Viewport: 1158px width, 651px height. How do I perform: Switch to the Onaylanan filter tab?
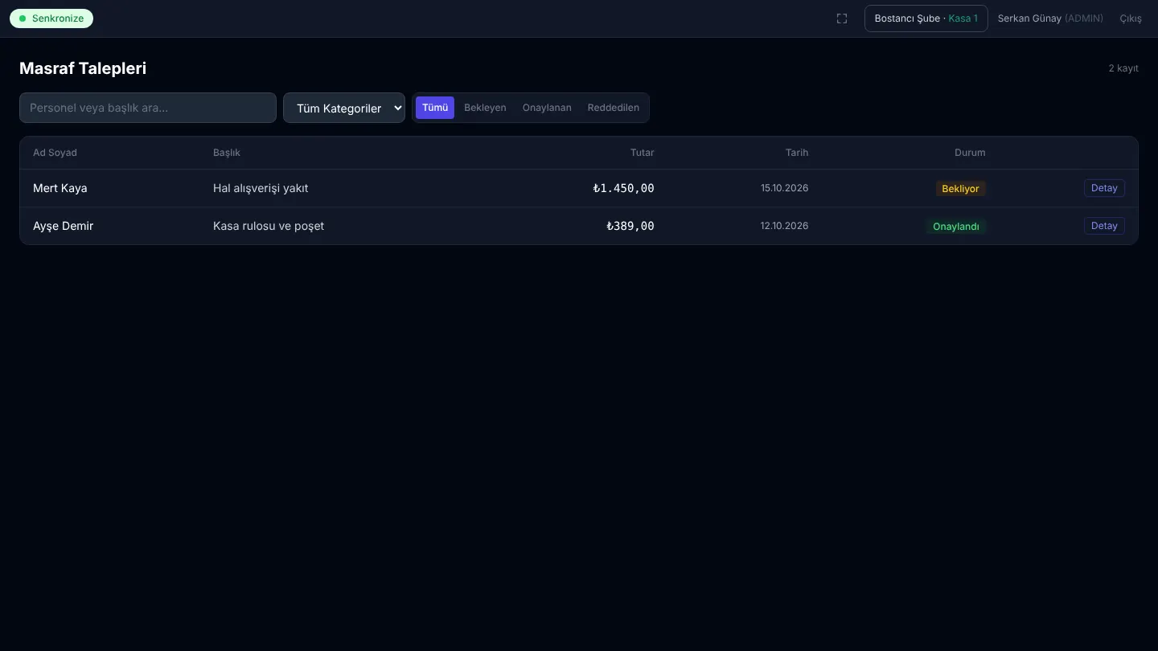coord(547,108)
